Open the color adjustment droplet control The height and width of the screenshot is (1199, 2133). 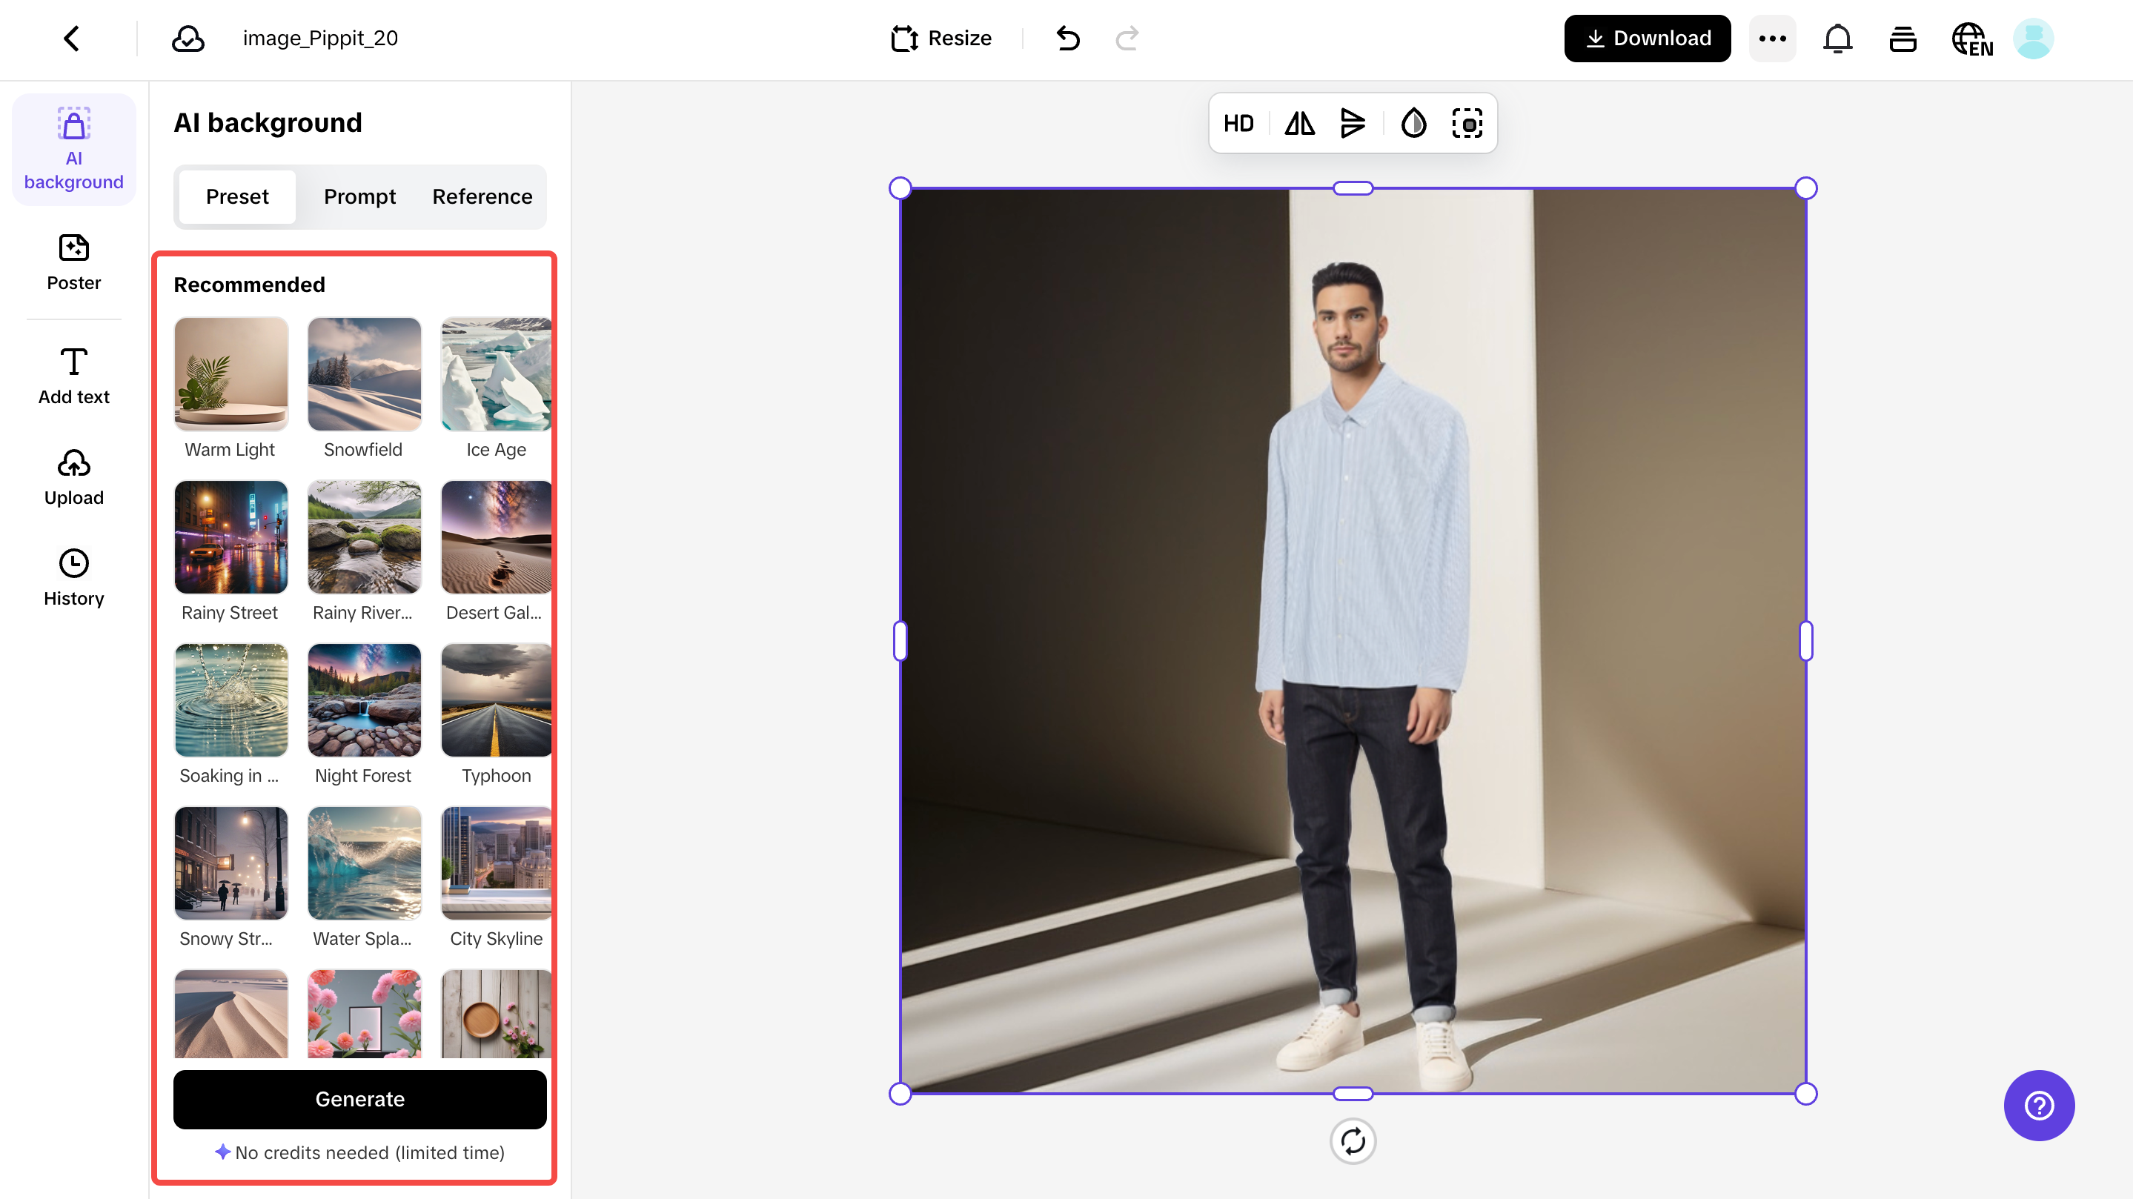1413,123
